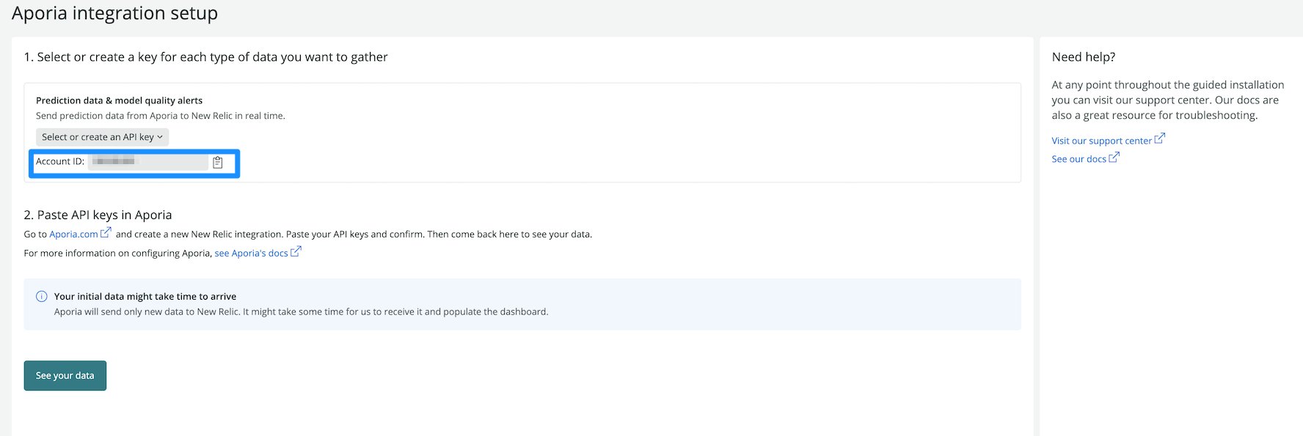
Task: Click the Need help? heading
Action: (1083, 57)
